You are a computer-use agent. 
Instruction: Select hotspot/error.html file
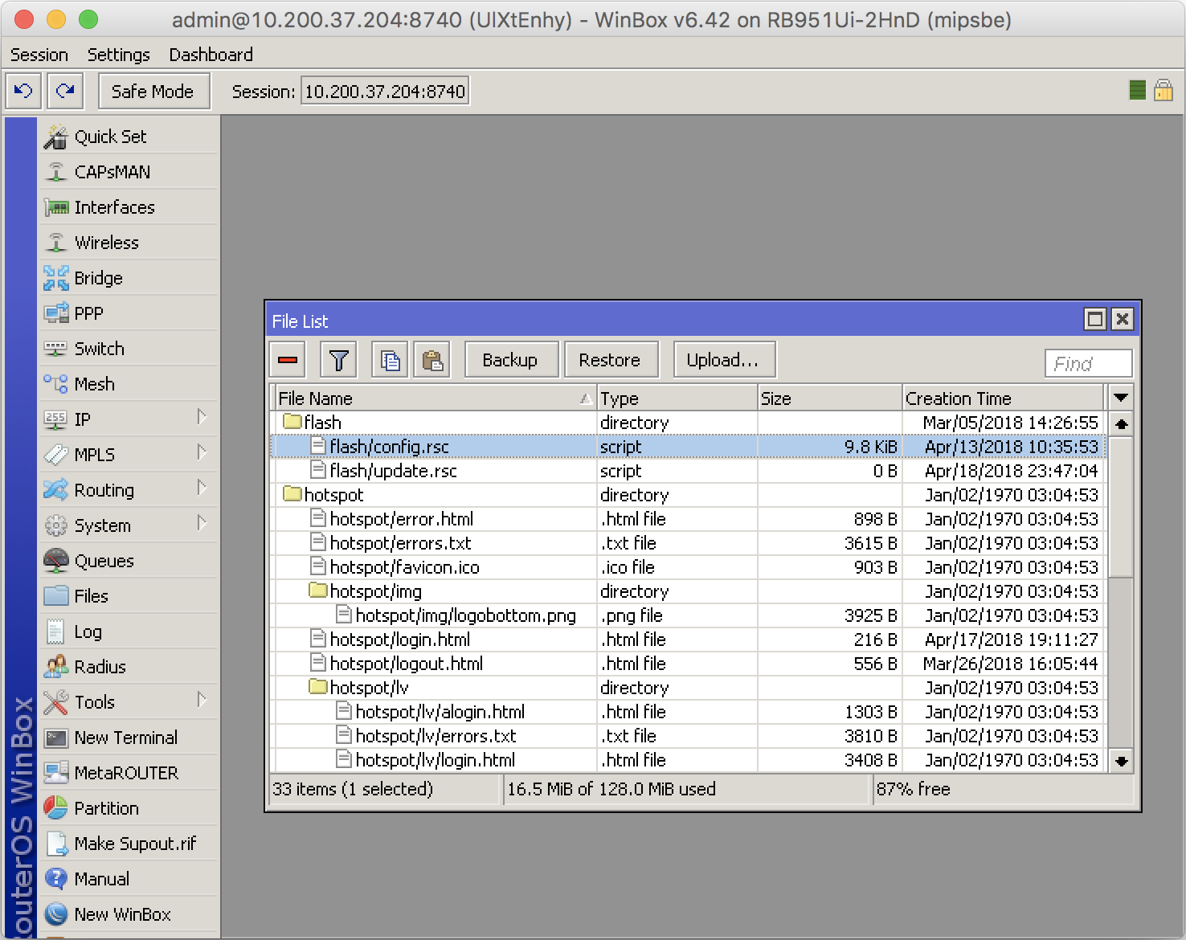click(689, 519)
